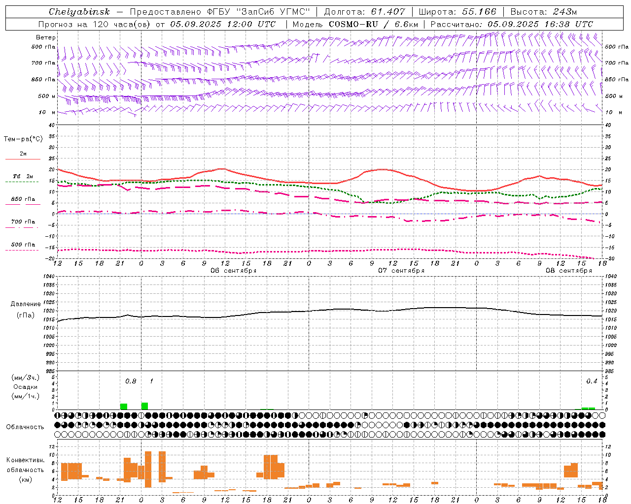The image size is (631, 504).
Task: Click the 'Ветер' wind panel label
Action: [46, 37]
